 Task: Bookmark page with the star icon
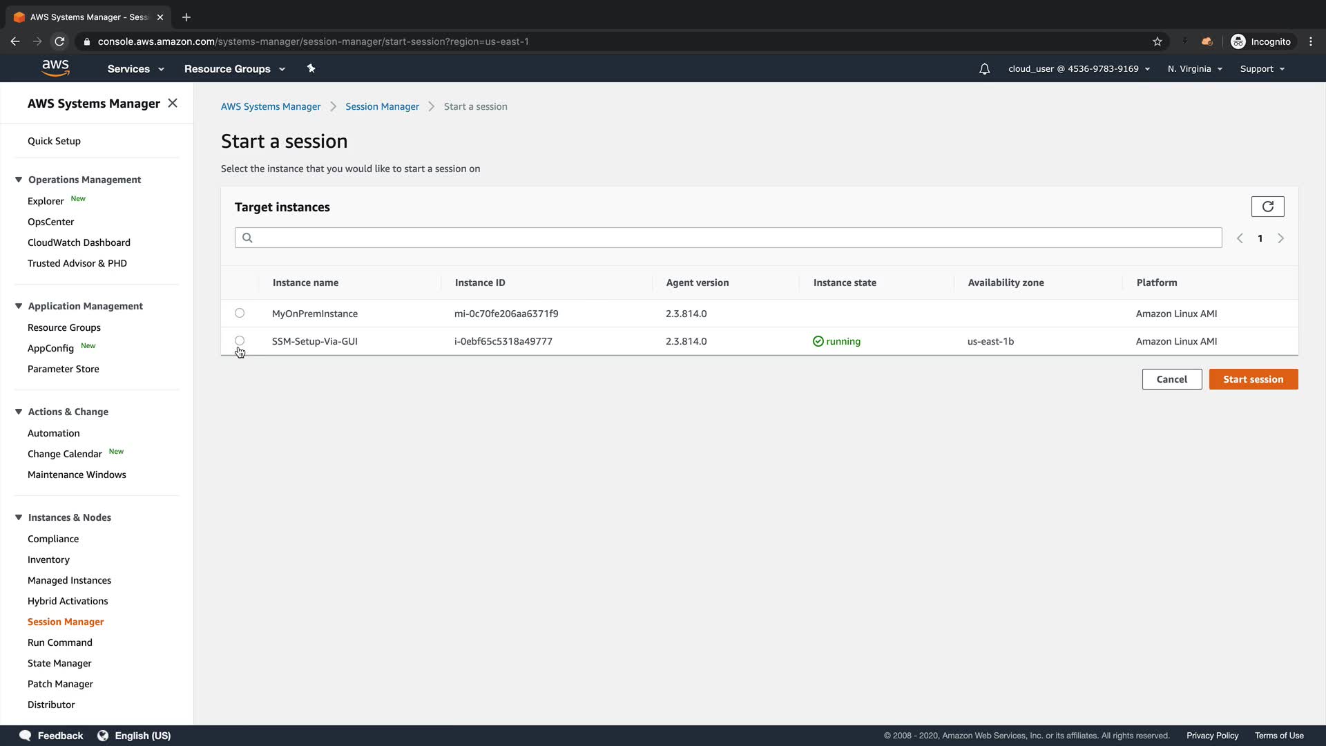click(x=1157, y=41)
